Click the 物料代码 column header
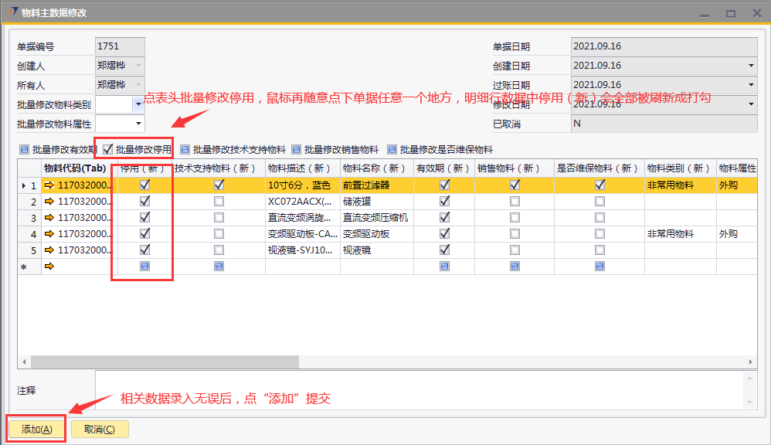 tap(74, 168)
